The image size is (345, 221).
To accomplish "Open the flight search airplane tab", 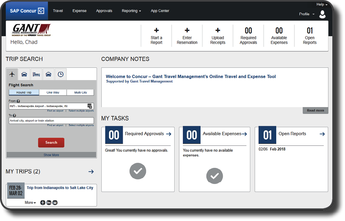I will pos(12,74).
